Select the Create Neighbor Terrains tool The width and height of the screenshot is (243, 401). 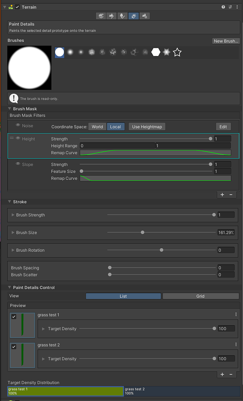click(101, 16)
